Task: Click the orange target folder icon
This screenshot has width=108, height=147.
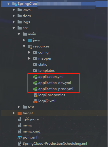Action: [20, 113]
